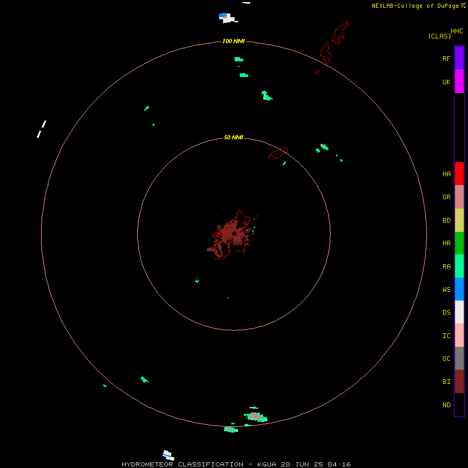Viewport: 468px width, 468px height.
Task: Click the ND black legend color block
Action: point(459,405)
